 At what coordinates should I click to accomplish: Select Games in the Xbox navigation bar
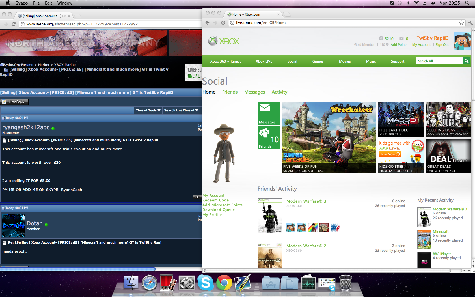tap(318, 61)
